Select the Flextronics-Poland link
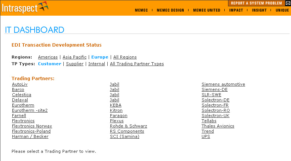Viewport: 291px width, 161px height. point(31,131)
